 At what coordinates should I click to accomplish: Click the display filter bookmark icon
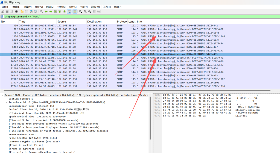pos(2,17)
